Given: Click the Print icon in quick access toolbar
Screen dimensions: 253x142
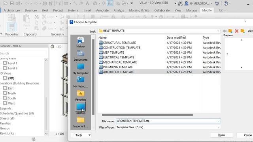Looking at the screenshot, I should pyautogui.click(x=45, y=3).
